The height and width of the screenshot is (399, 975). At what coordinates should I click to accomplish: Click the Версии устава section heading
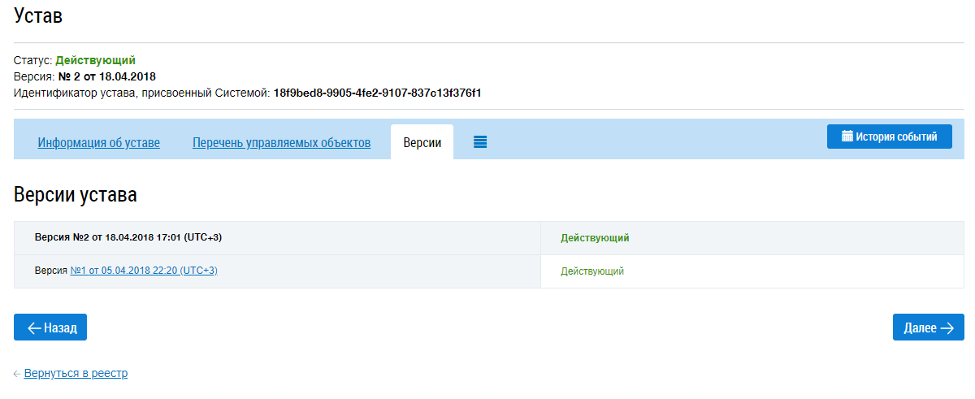tap(76, 195)
